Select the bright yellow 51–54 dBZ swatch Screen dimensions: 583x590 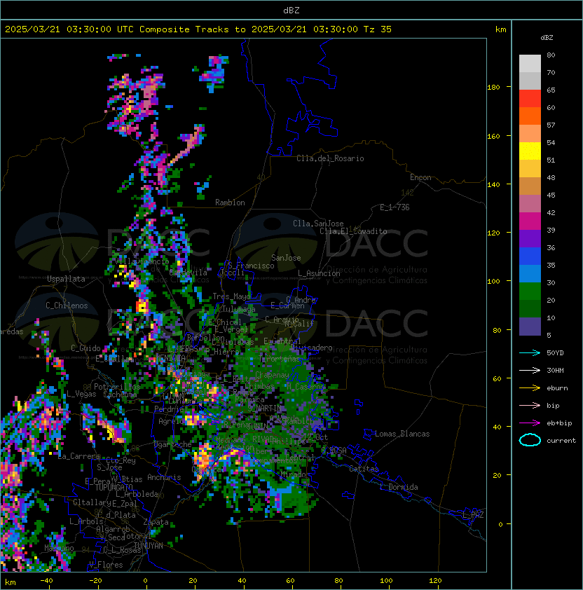click(530, 151)
